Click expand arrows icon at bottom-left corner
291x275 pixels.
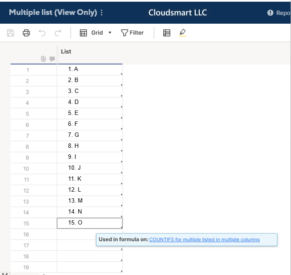5,274
